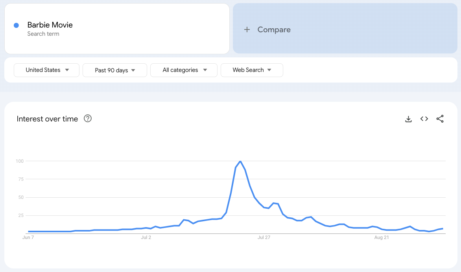Click the Jul 27 date label
The width and height of the screenshot is (461, 272).
tap(264, 237)
